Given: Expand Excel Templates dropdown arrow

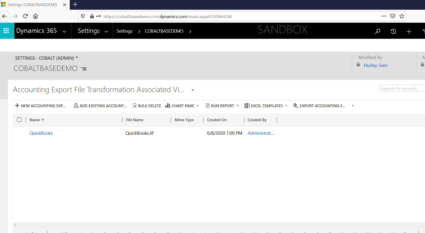Looking at the screenshot, I should [x=286, y=106].
